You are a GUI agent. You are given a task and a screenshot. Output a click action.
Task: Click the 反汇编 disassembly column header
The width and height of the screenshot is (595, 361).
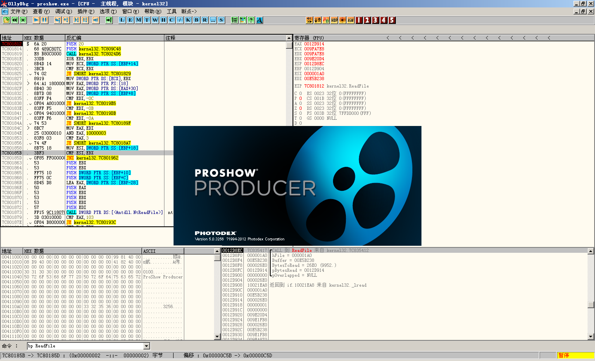pyautogui.click(x=114, y=38)
